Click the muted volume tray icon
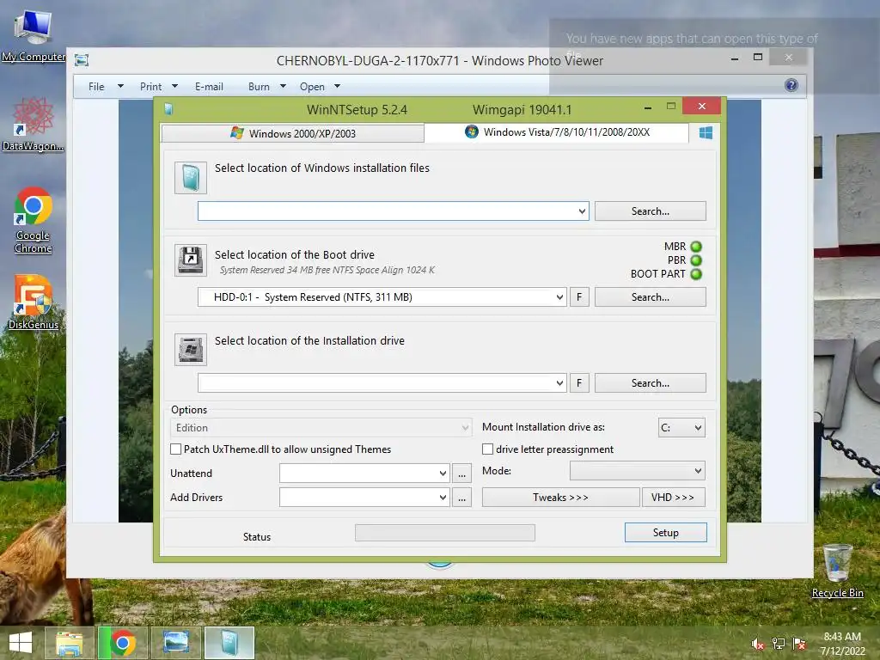The height and width of the screenshot is (660, 880). click(757, 644)
